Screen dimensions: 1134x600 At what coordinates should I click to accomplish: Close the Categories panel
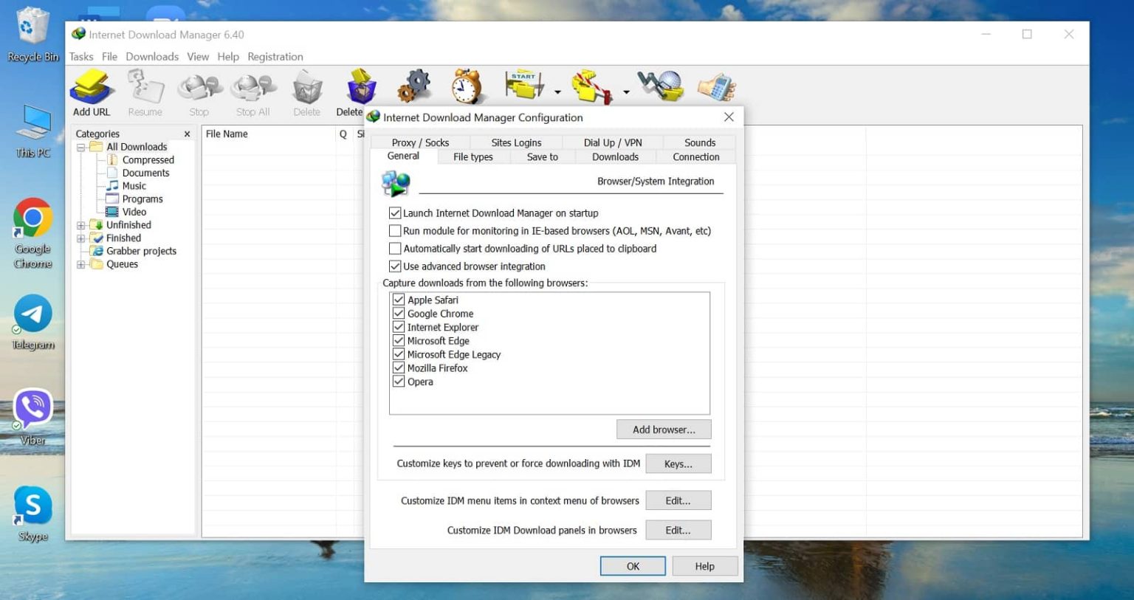pos(187,134)
